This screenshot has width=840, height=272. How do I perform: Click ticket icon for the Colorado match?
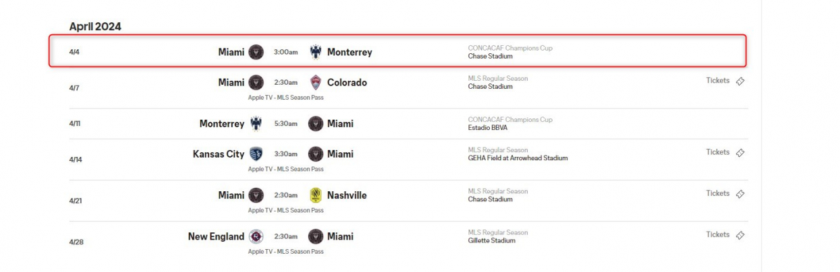click(740, 81)
